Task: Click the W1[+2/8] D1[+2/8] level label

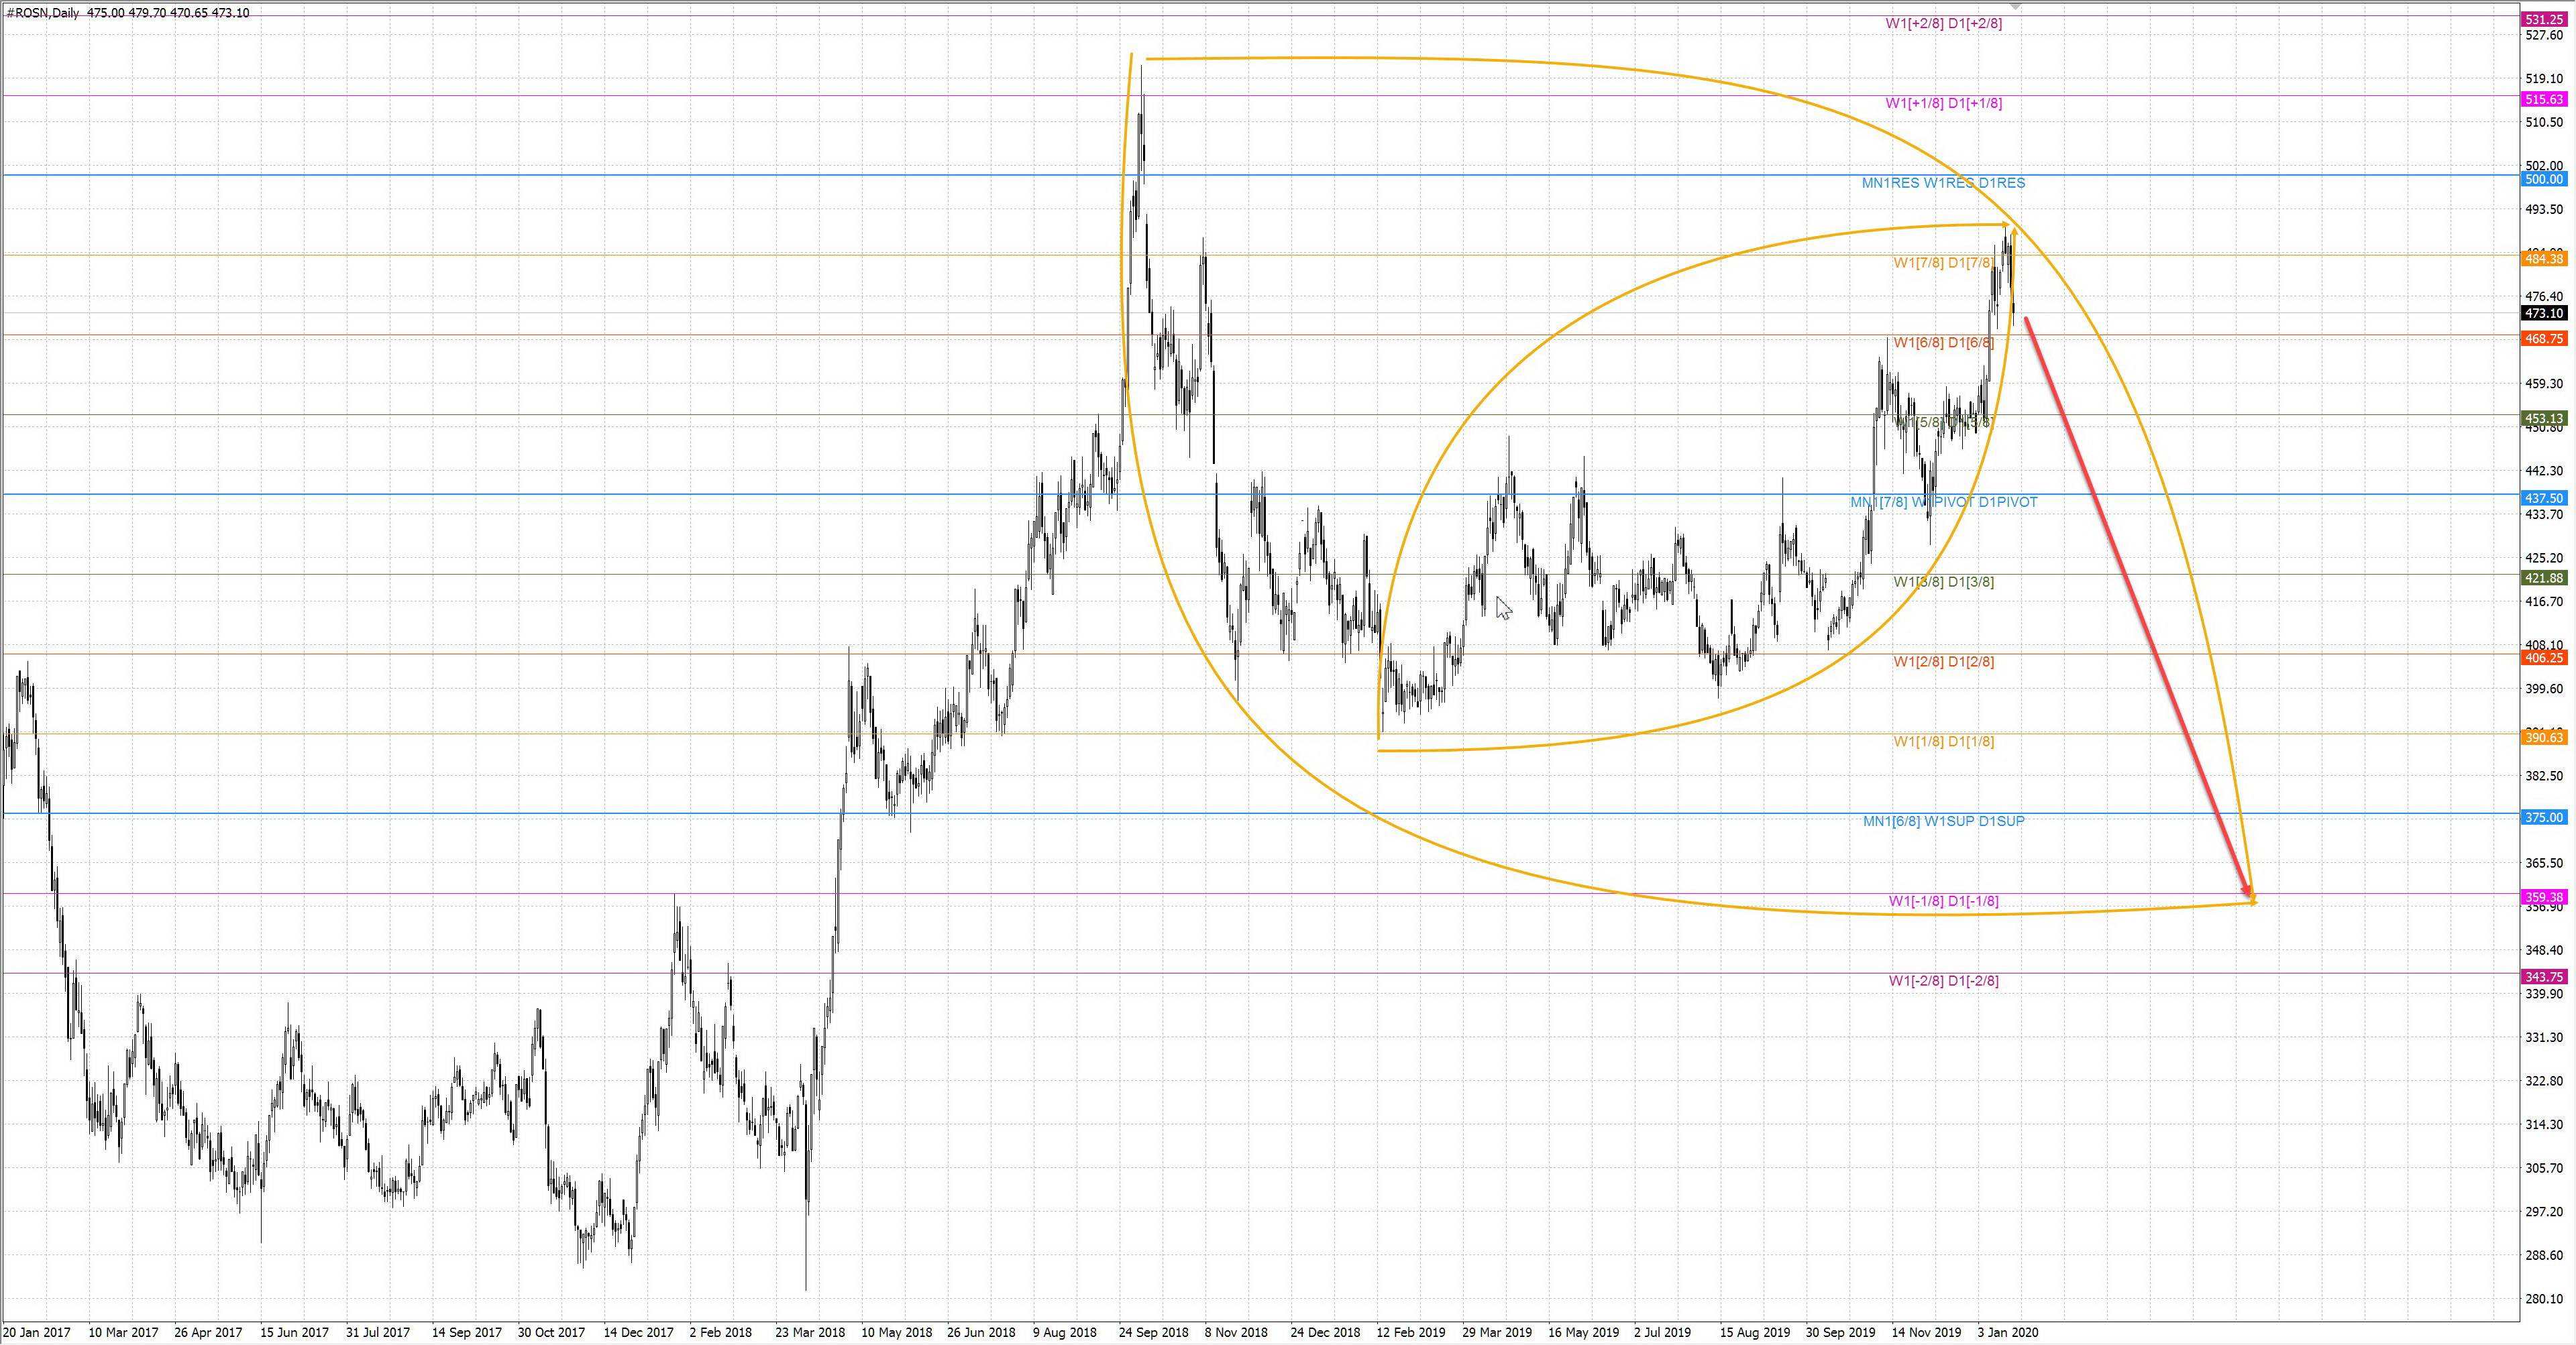Action: pyautogui.click(x=1943, y=23)
